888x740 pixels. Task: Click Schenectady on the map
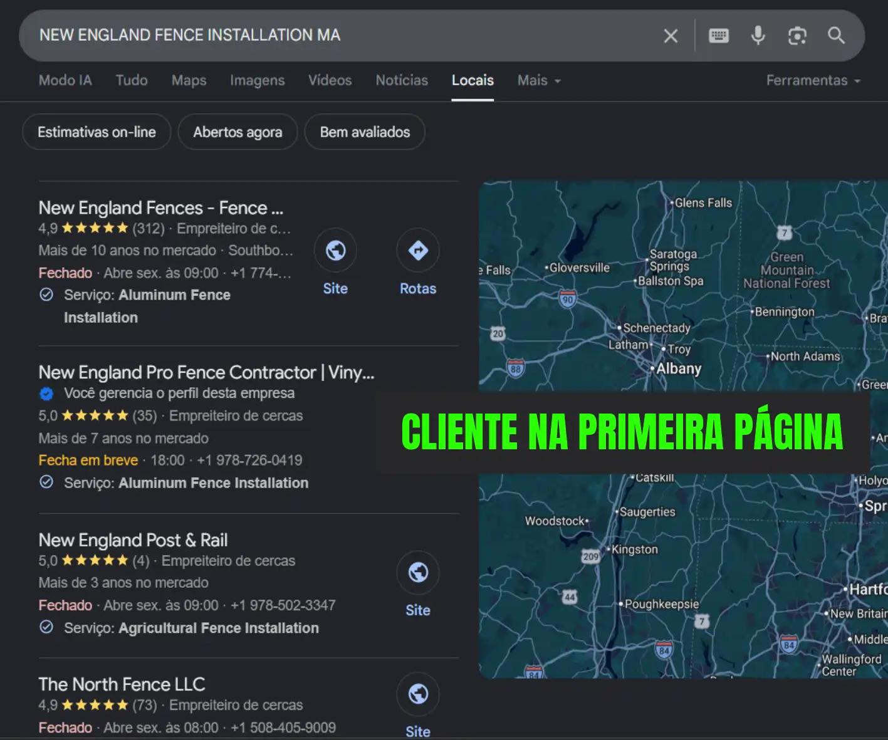656,328
